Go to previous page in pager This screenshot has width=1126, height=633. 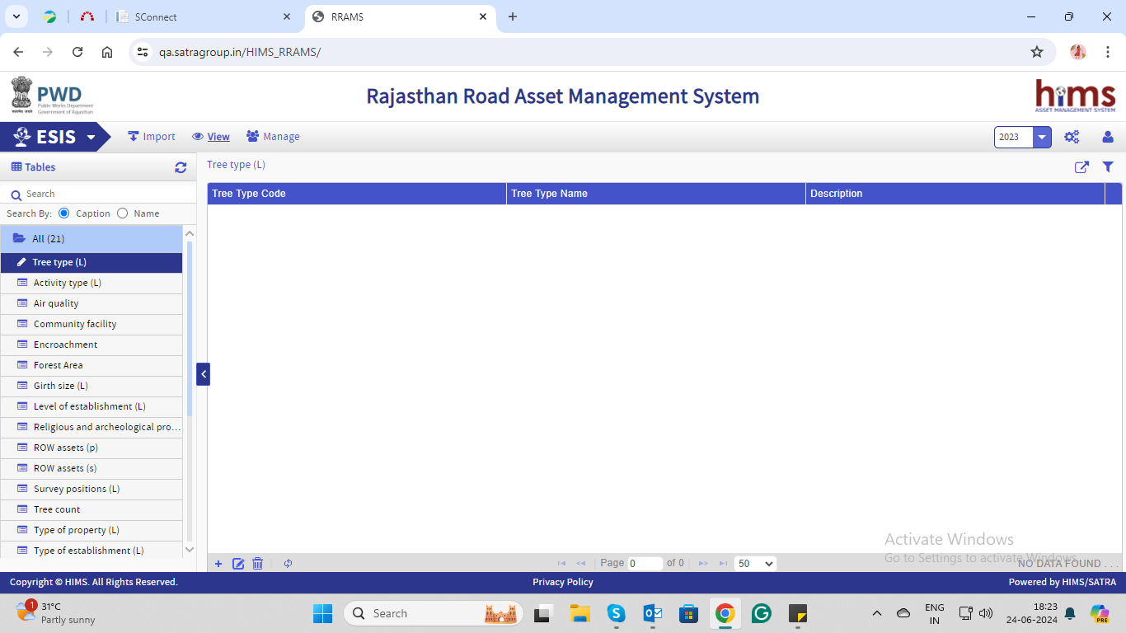click(580, 564)
